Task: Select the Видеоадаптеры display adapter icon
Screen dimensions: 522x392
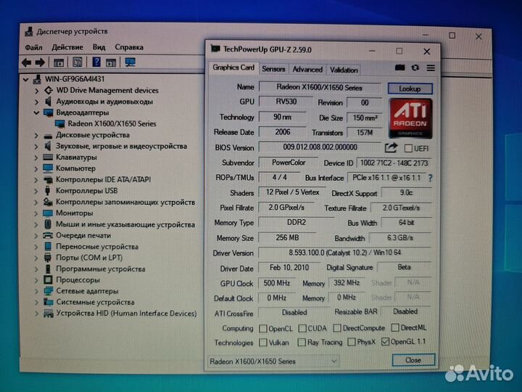Action: coord(49,113)
